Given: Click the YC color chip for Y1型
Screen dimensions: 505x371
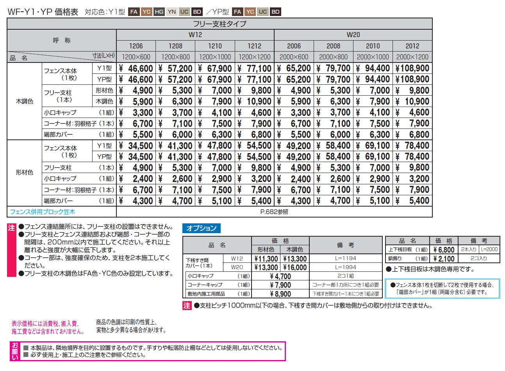Looking at the screenshot, I should (x=146, y=12).
